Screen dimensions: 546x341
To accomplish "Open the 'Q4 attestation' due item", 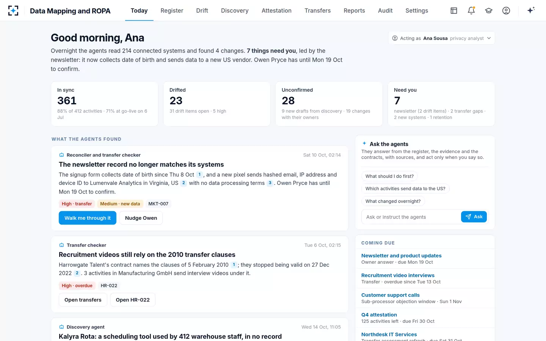I will tap(425, 318).
